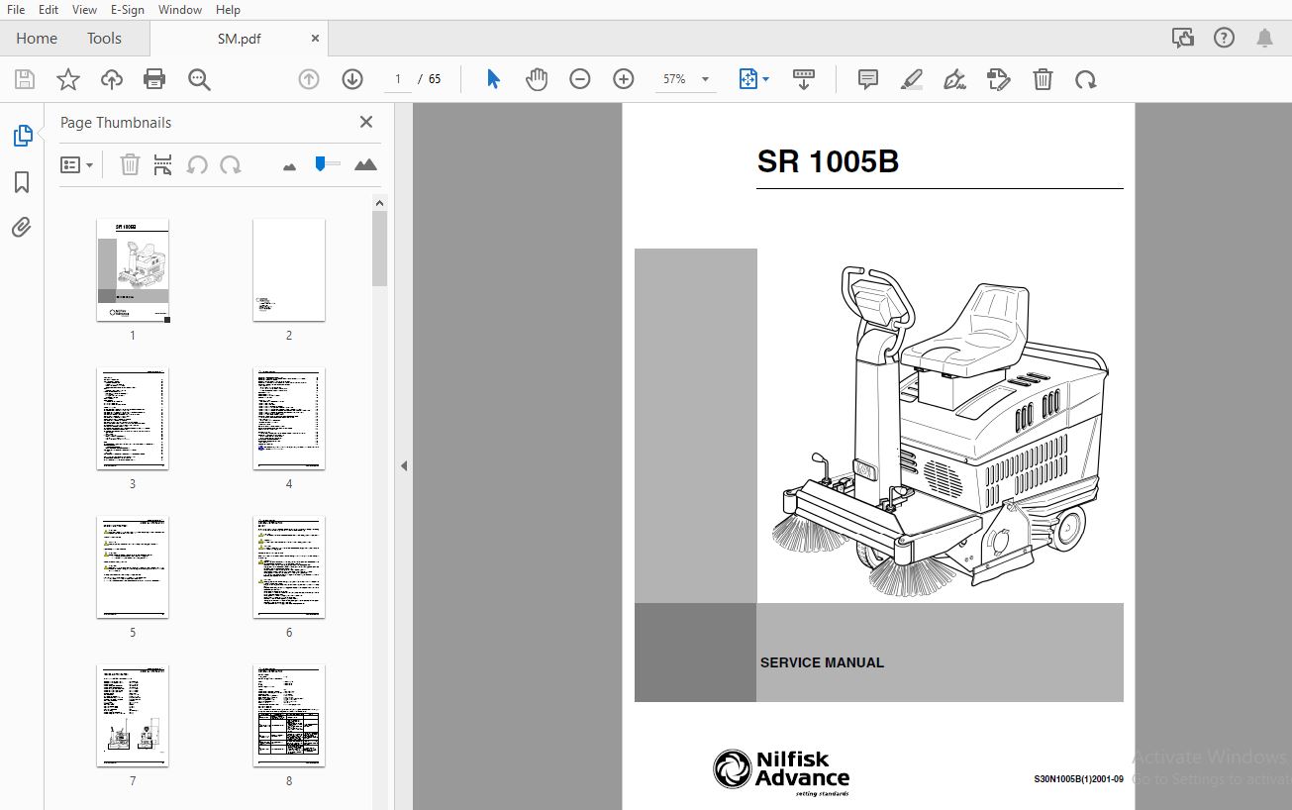Expand the fit page options arrow

coord(766,79)
